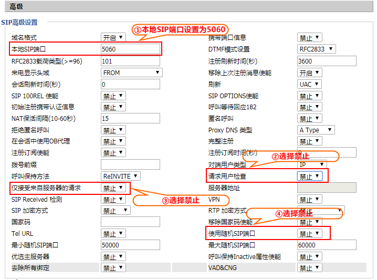Click the NAT保活间隔 input field
Screen dimensions: 377x280
(x=130, y=119)
